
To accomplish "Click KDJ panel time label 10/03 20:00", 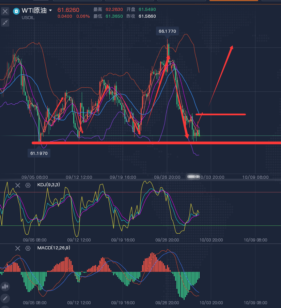I will point(211,240).
